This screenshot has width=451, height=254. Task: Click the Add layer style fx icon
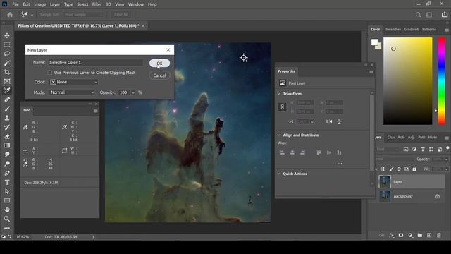point(391,235)
